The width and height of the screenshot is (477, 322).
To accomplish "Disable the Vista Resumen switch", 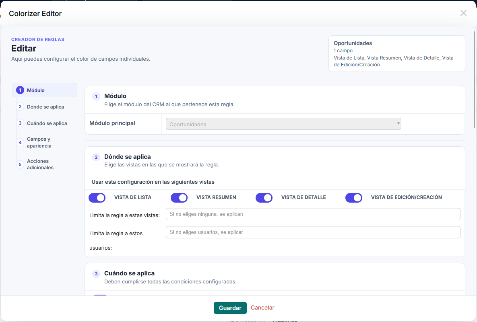I will point(179,198).
